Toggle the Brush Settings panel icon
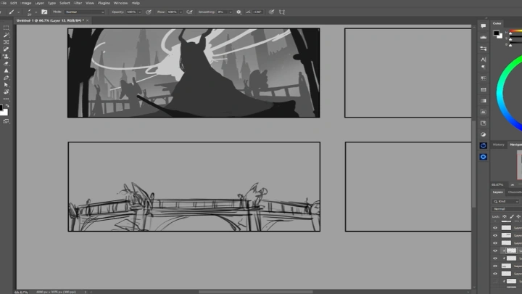 (x=44, y=12)
